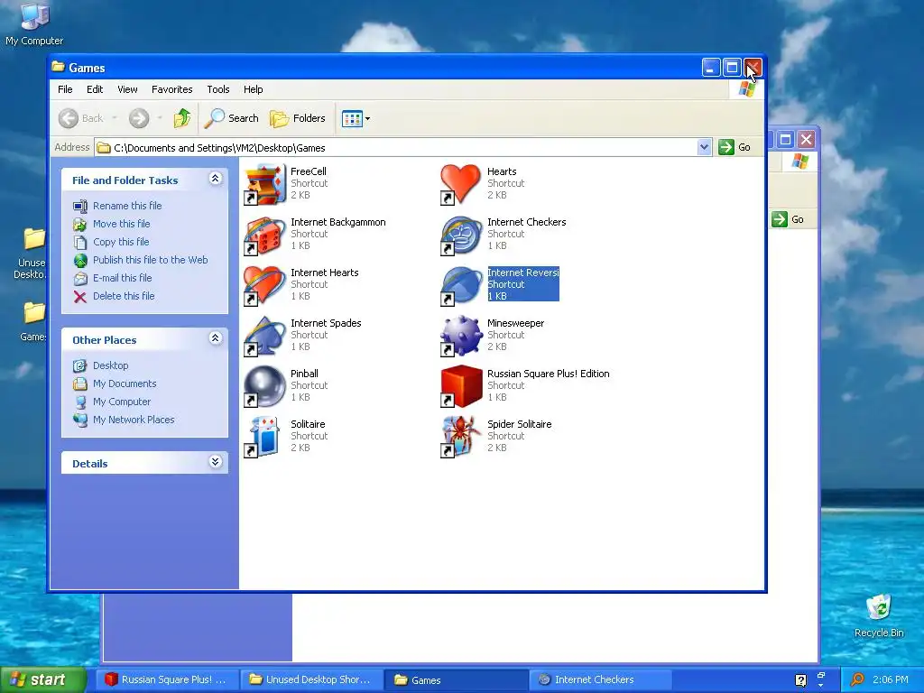
Task: Select the Minesweeper mine icon
Action: coord(461,337)
